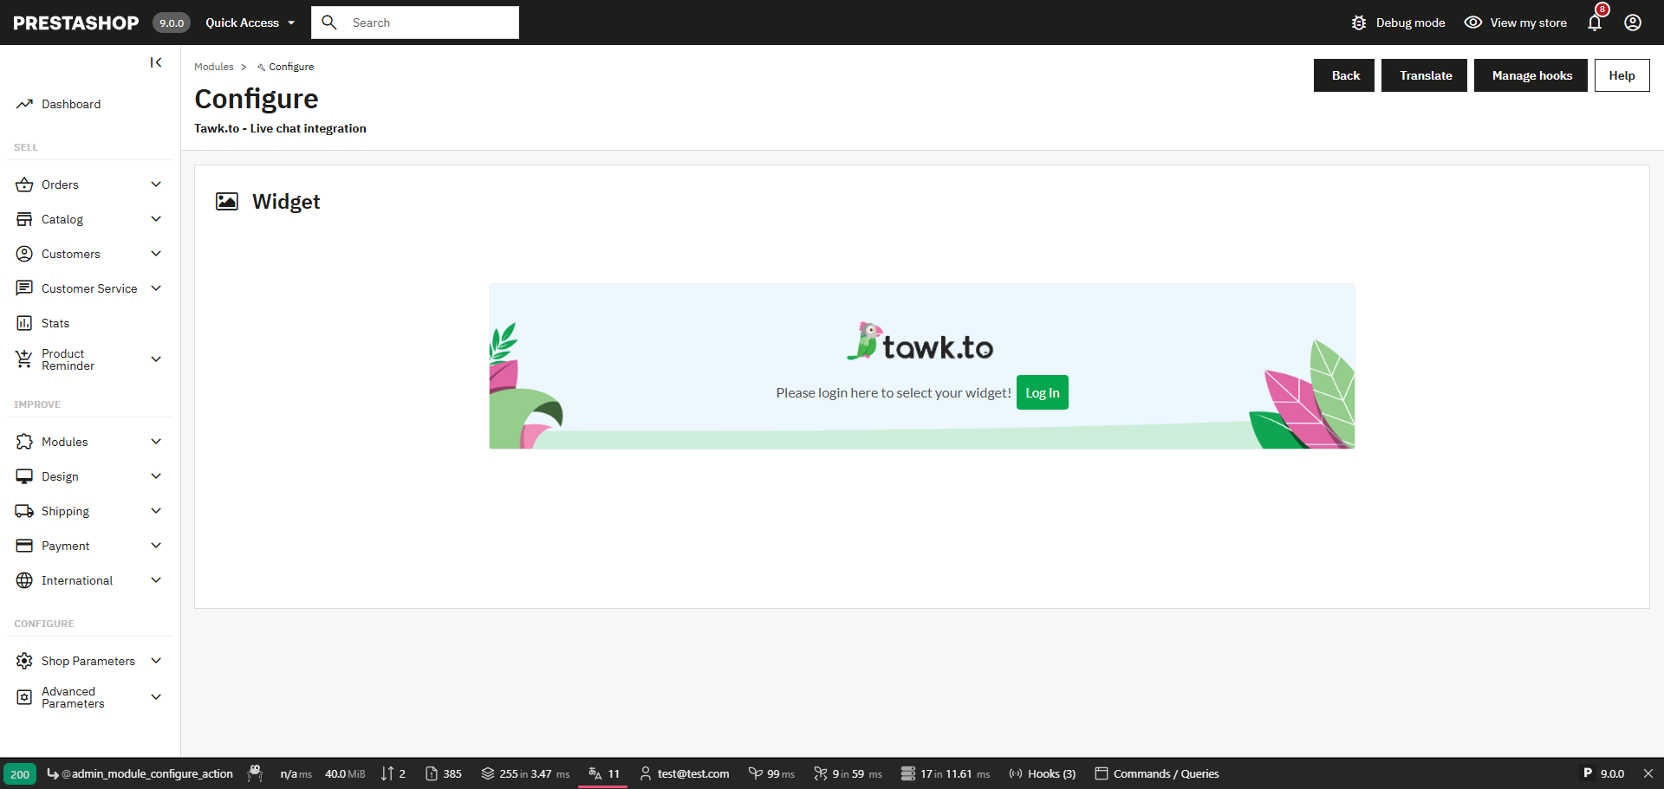Open Manage hooks

coord(1531,75)
